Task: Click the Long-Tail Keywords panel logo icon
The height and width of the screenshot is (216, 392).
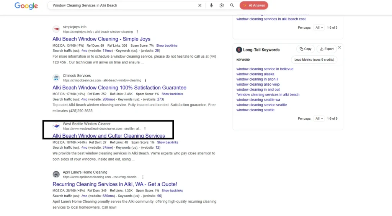Action: 239,50
